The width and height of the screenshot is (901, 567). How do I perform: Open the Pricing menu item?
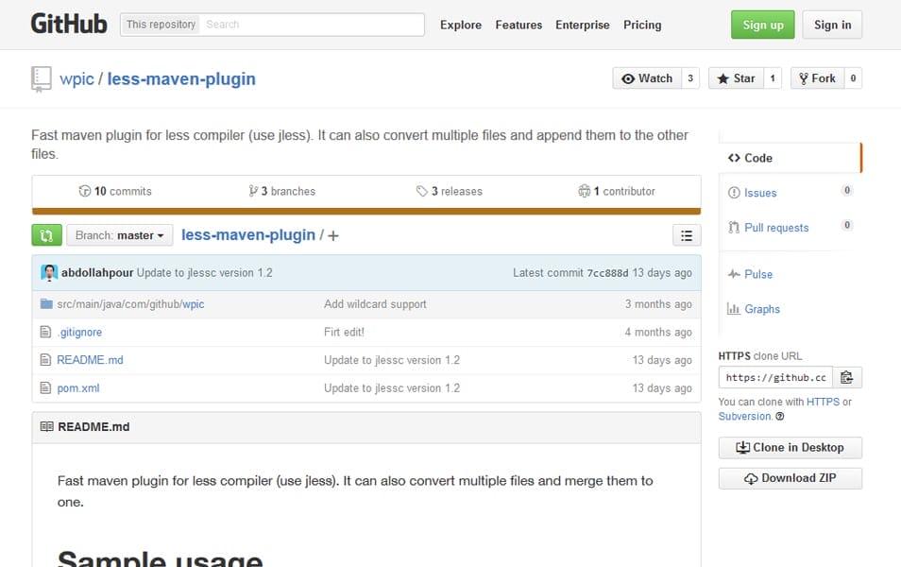(x=642, y=25)
